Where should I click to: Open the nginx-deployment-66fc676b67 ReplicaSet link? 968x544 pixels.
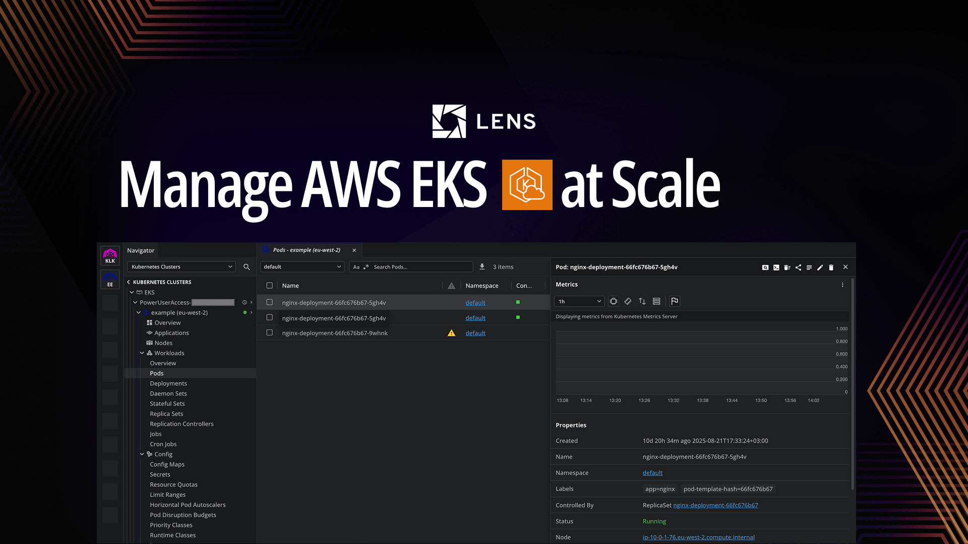715,505
